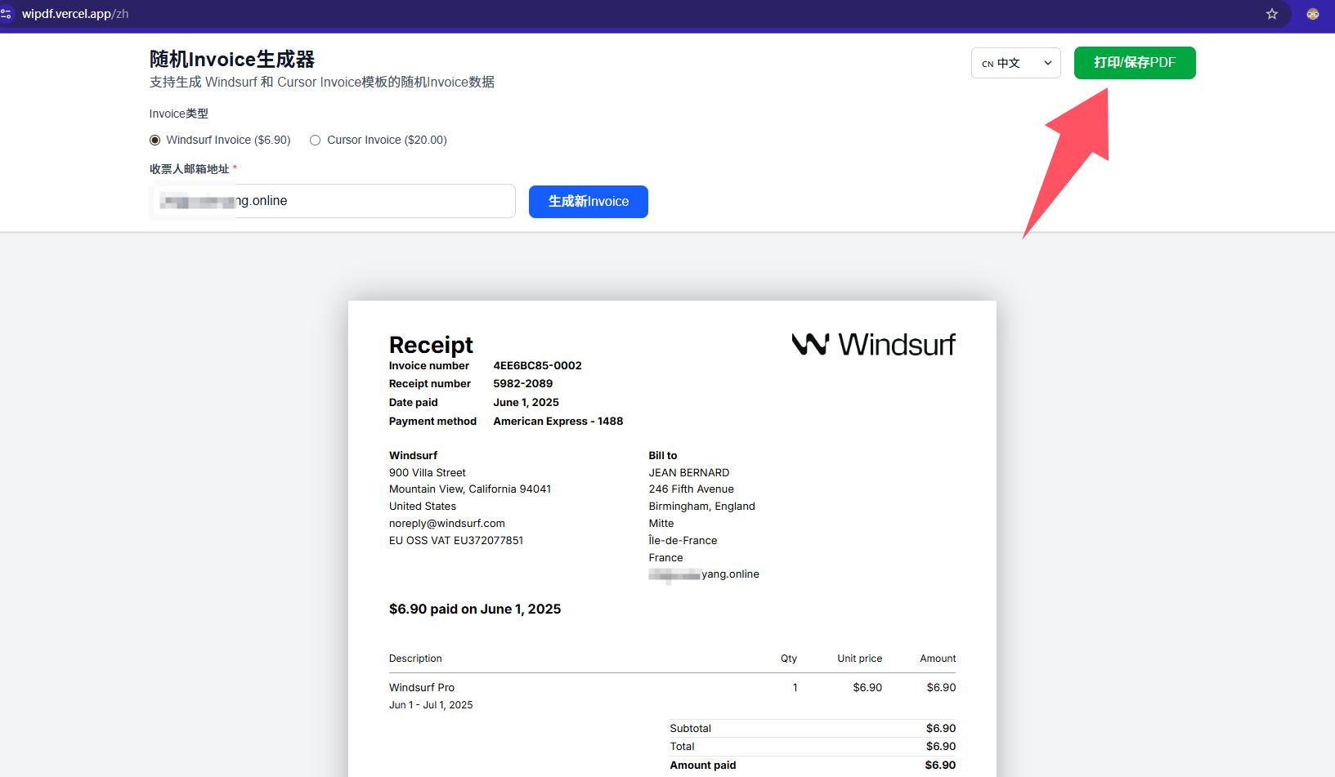Click the Amount paid row label

[x=703, y=766]
